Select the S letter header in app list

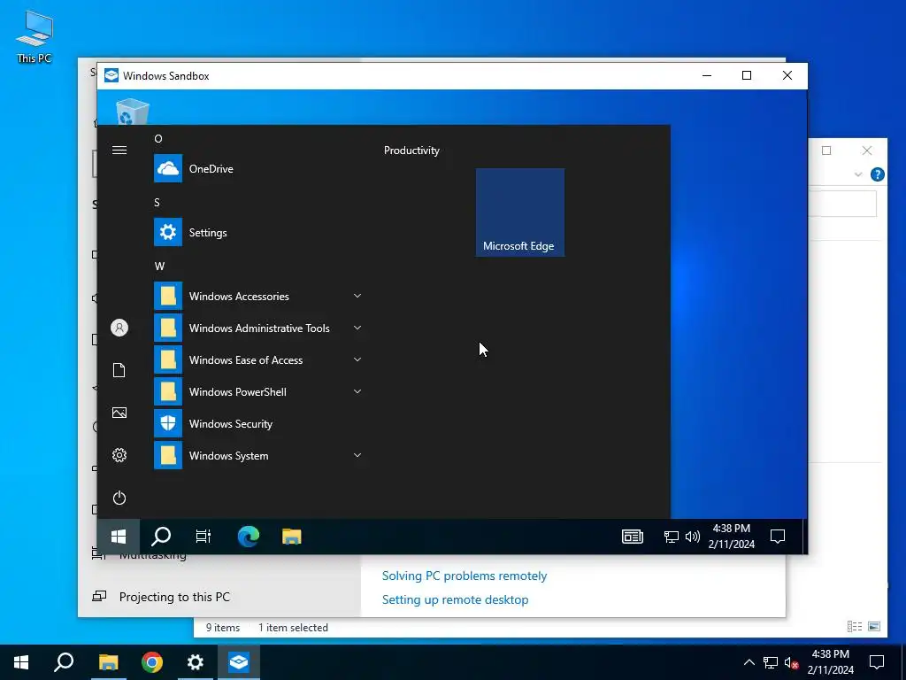157,203
